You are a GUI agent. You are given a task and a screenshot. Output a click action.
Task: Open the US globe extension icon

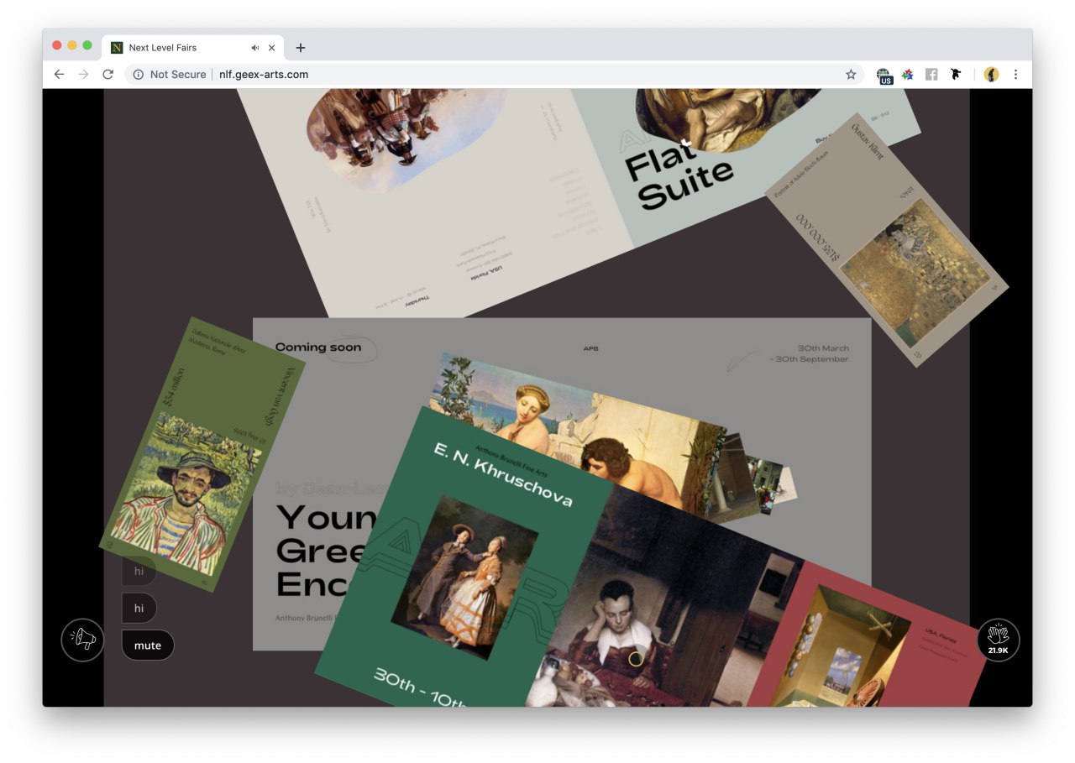pos(884,76)
